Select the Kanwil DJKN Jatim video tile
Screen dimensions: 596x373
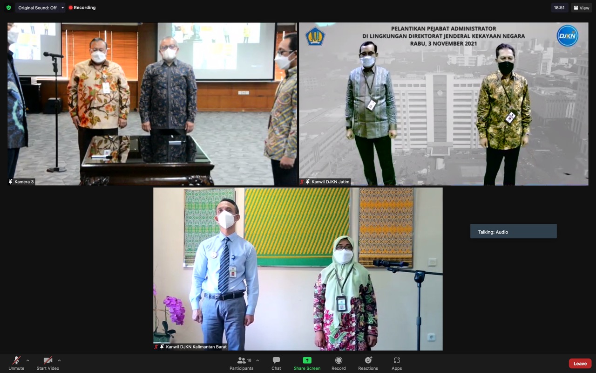click(443, 104)
